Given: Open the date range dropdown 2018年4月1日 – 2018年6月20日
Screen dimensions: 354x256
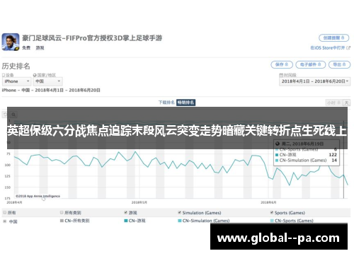Looking at the screenshot, I should tap(314, 81).
